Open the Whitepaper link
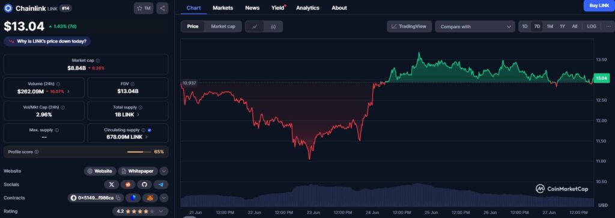The image size is (615, 218). [138, 171]
